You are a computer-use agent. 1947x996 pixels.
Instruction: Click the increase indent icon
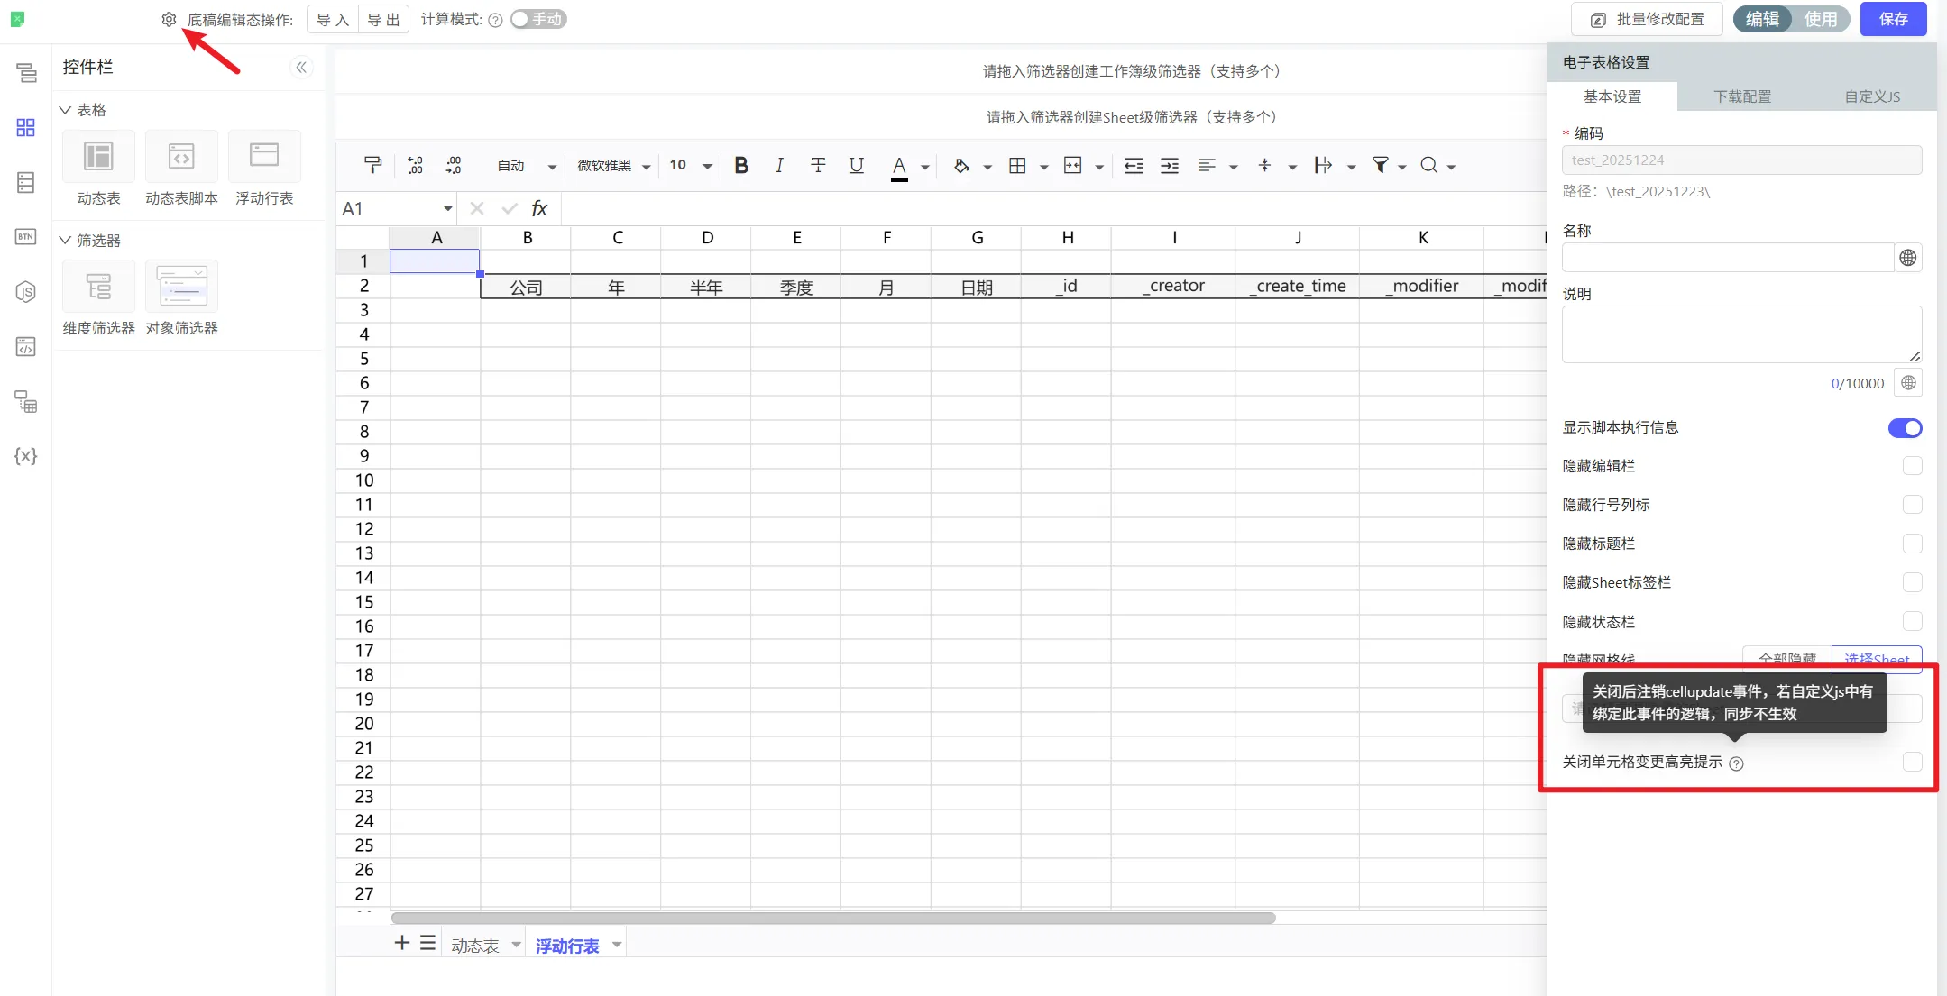click(1170, 165)
